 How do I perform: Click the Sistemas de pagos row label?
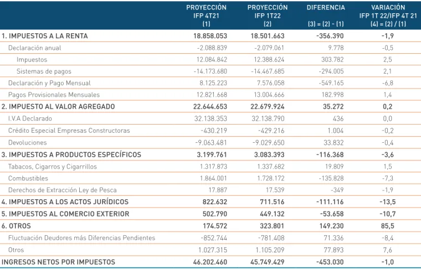click(44, 71)
